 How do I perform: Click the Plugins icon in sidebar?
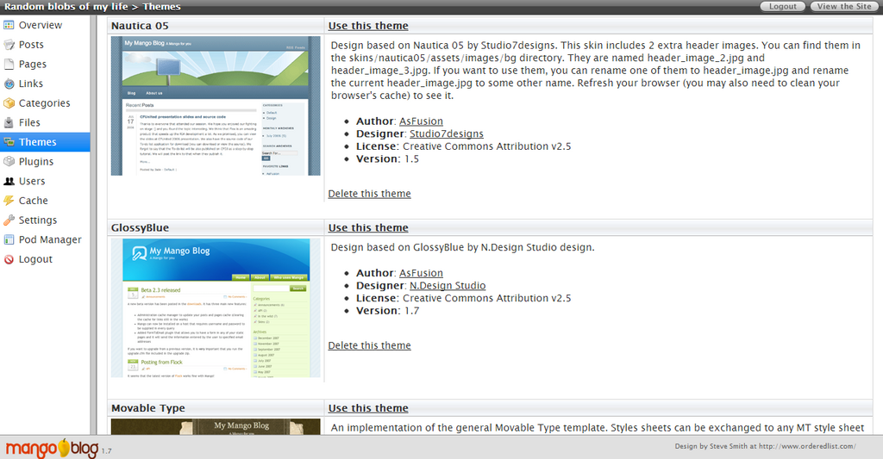point(9,161)
